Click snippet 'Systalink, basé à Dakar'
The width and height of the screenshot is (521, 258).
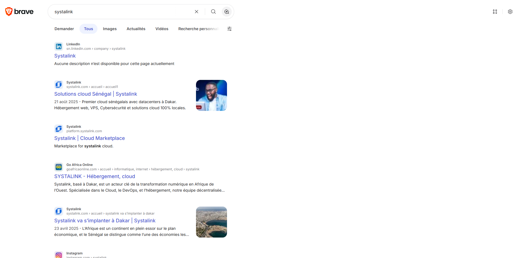pyautogui.click(x=140, y=187)
